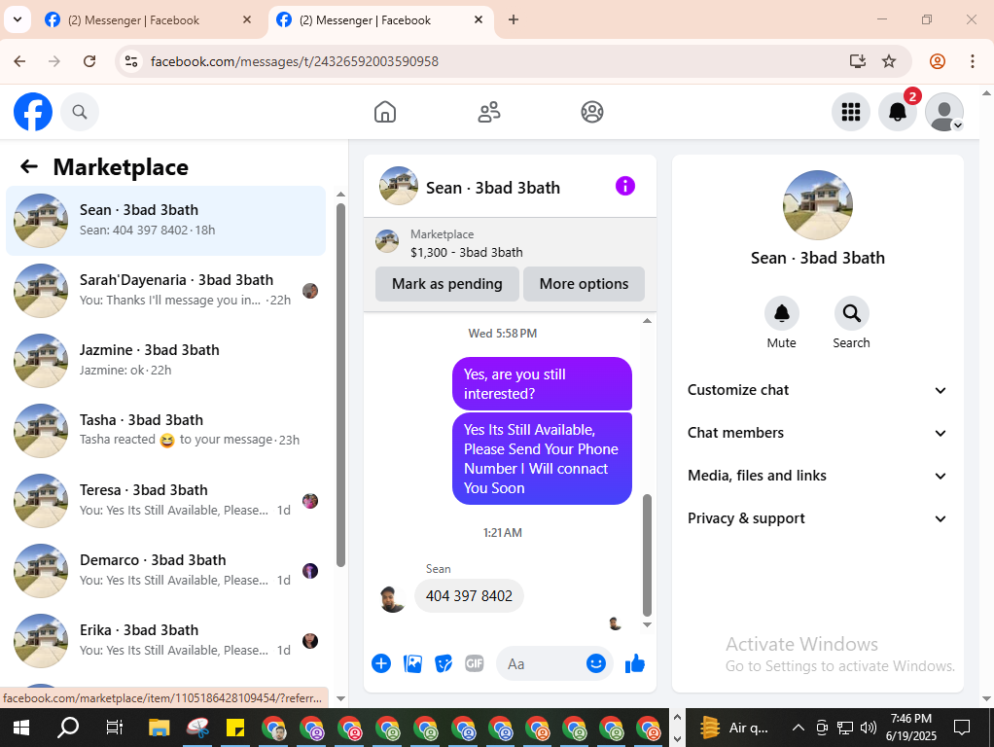
Task: Mute this conversation bell icon
Action: (782, 313)
